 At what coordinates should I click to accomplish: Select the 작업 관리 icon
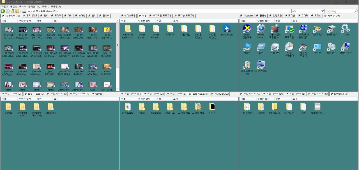[x=275, y=47]
